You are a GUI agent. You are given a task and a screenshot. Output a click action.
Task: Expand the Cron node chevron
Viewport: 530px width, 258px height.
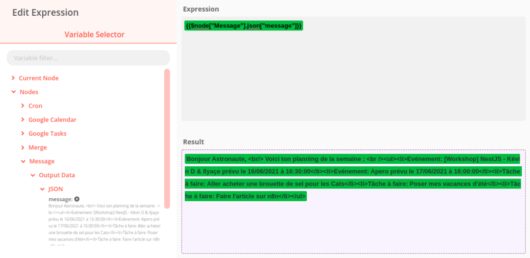[x=23, y=106]
